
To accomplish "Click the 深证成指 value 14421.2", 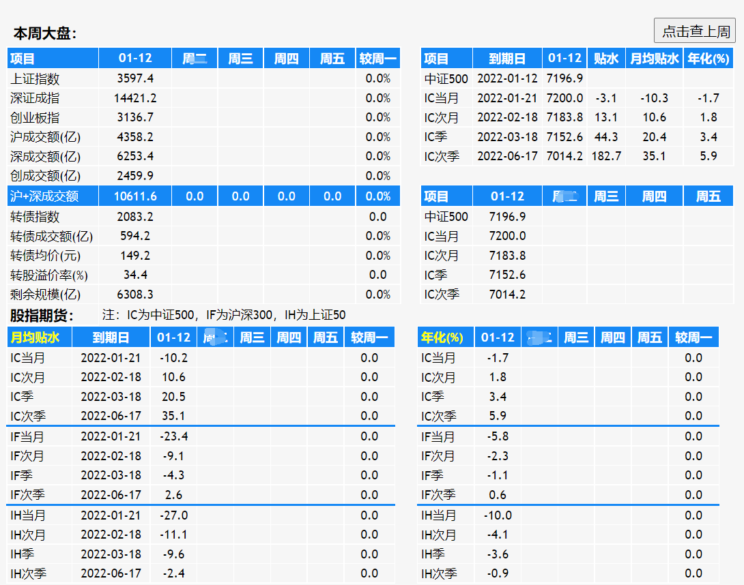I will 135,98.
